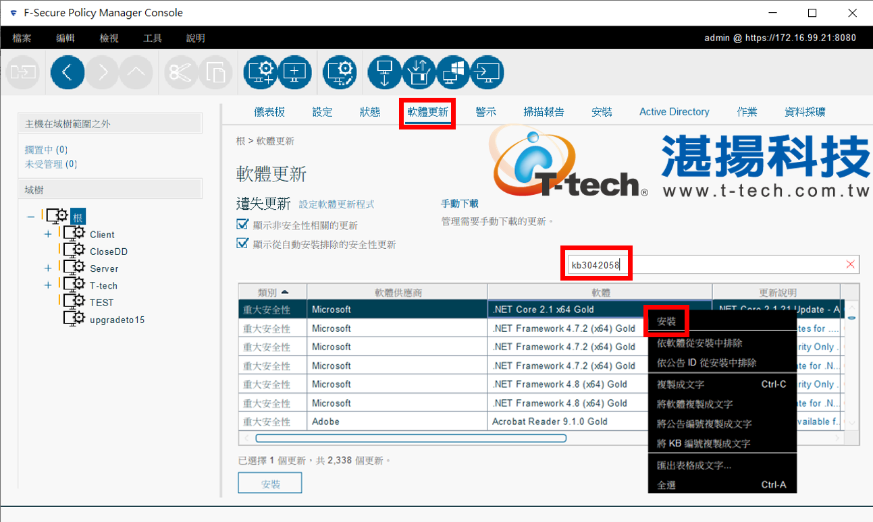This screenshot has width=873, height=522.
Task: Expand the Client tree node
Action: pyautogui.click(x=48, y=234)
